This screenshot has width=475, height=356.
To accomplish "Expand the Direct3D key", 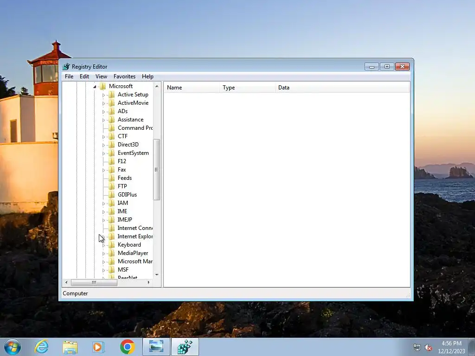I will click(x=103, y=145).
